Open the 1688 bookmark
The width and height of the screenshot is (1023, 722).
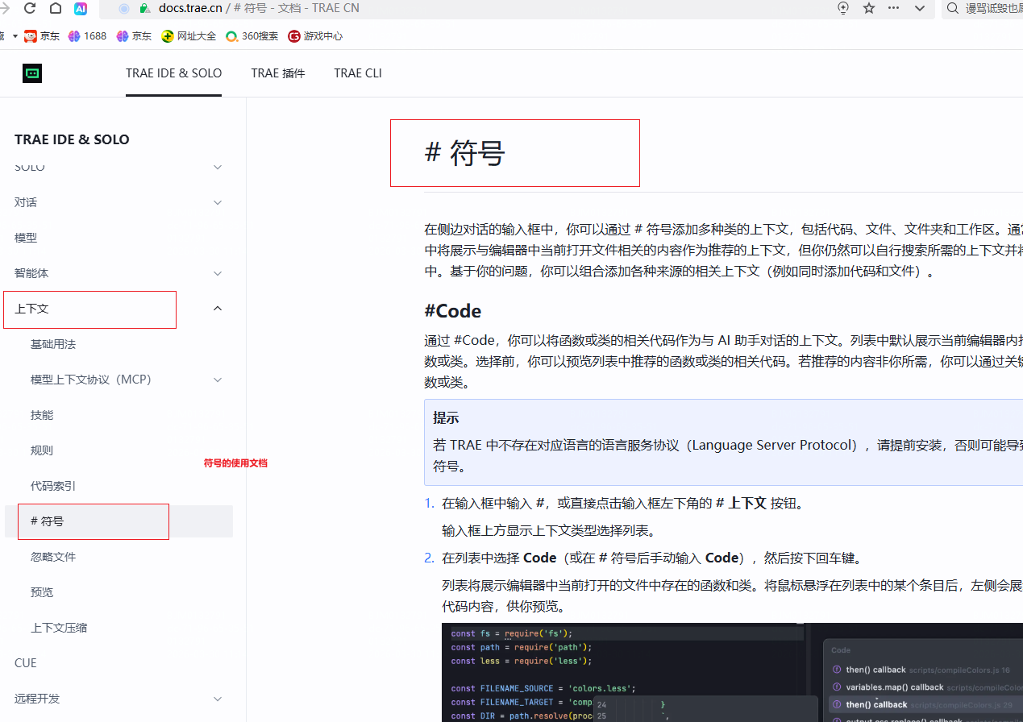pos(87,36)
